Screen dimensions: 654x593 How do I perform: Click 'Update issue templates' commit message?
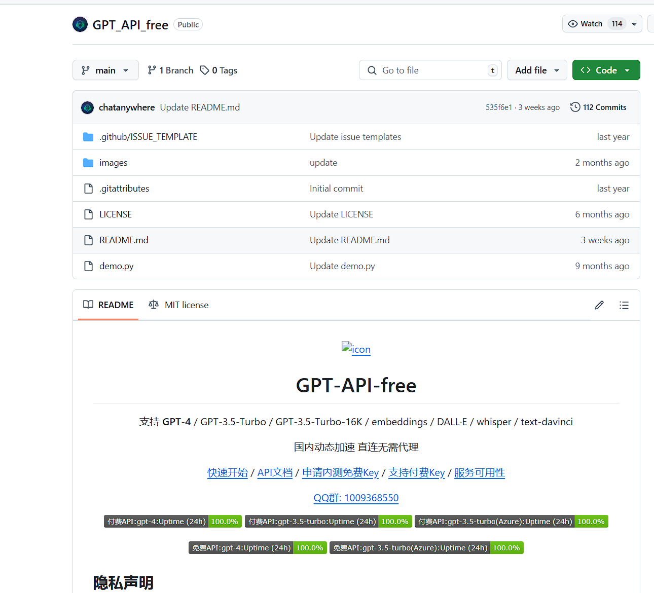click(x=355, y=137)
